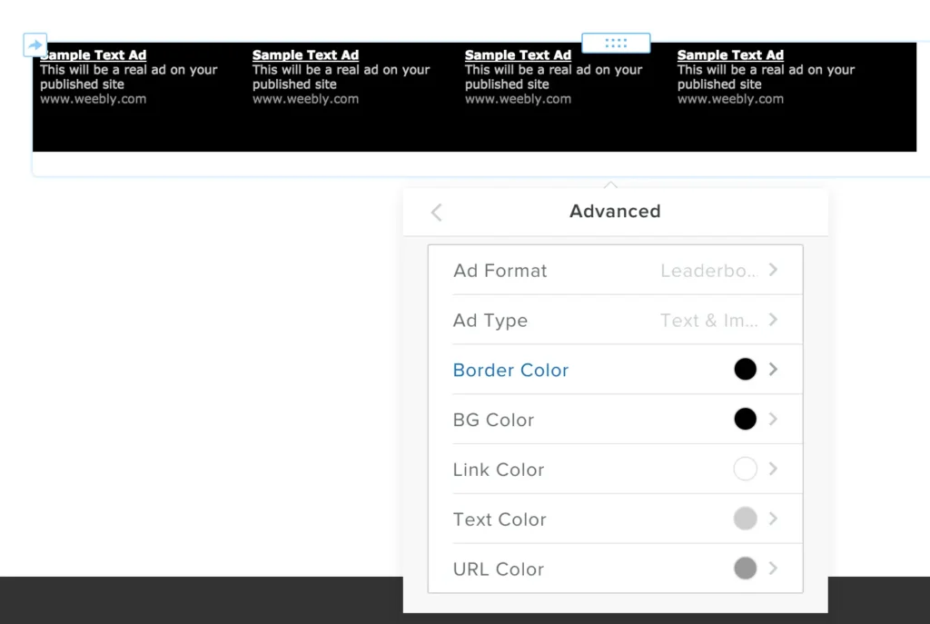Open the Ad Type setting row

coord(616,320)
